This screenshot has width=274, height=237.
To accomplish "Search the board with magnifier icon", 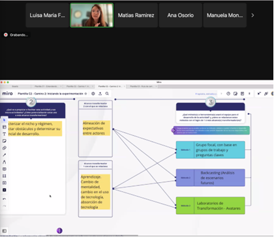I will (107, 93).
